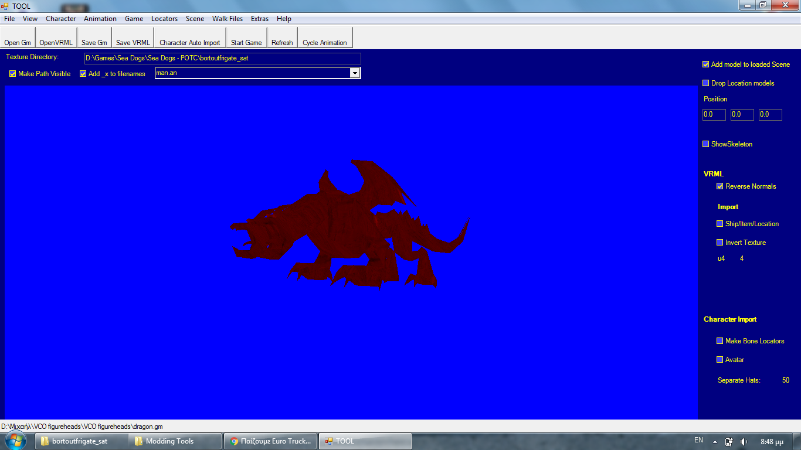The height and width of the screenshot is (450, 801).
Task: Click the third Position value field
Action: [771, 115]
